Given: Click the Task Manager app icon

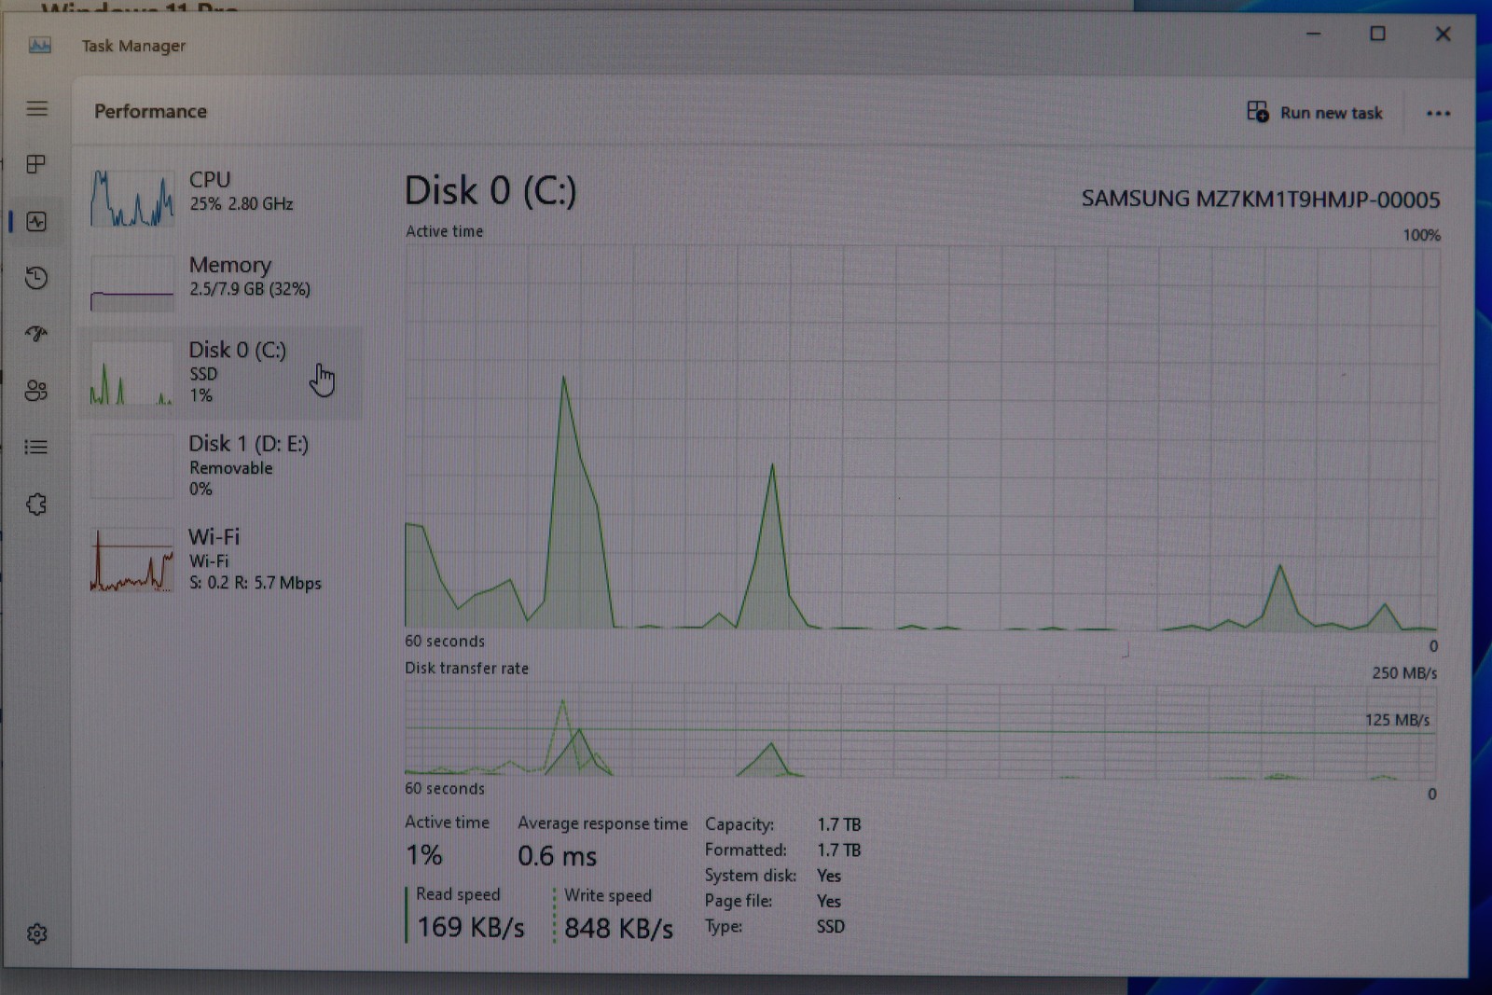Looking at the screenshot, I should (x=40, y=45).
